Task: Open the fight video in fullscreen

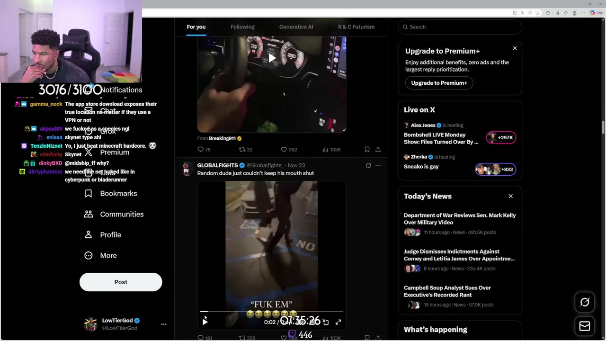Action: click(338, 322)
